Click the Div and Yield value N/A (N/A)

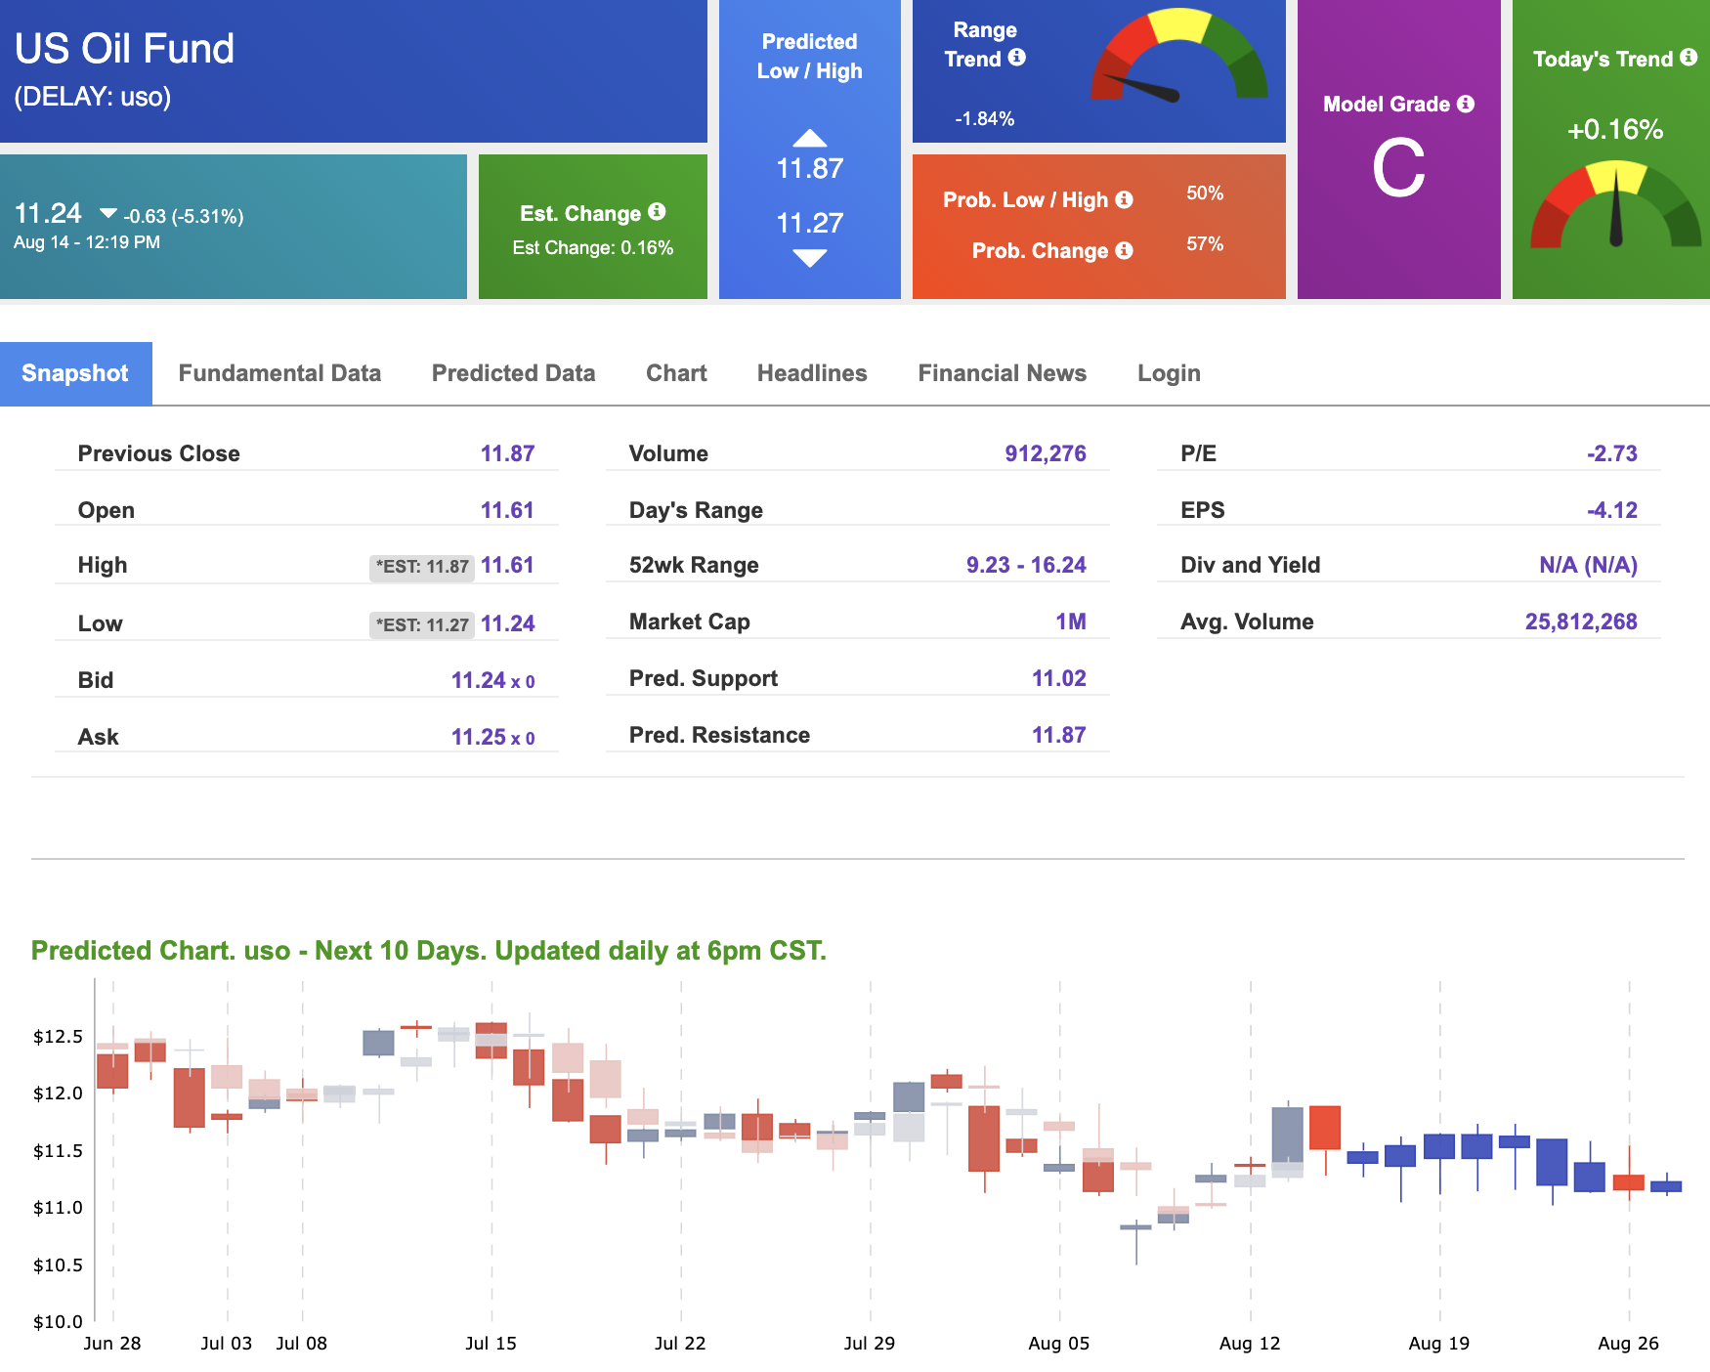click(x=1588, y=565)
